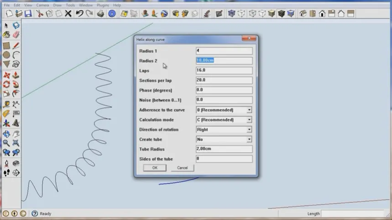
Task: Click the Sides of the tube field
Action: (224, 159)
